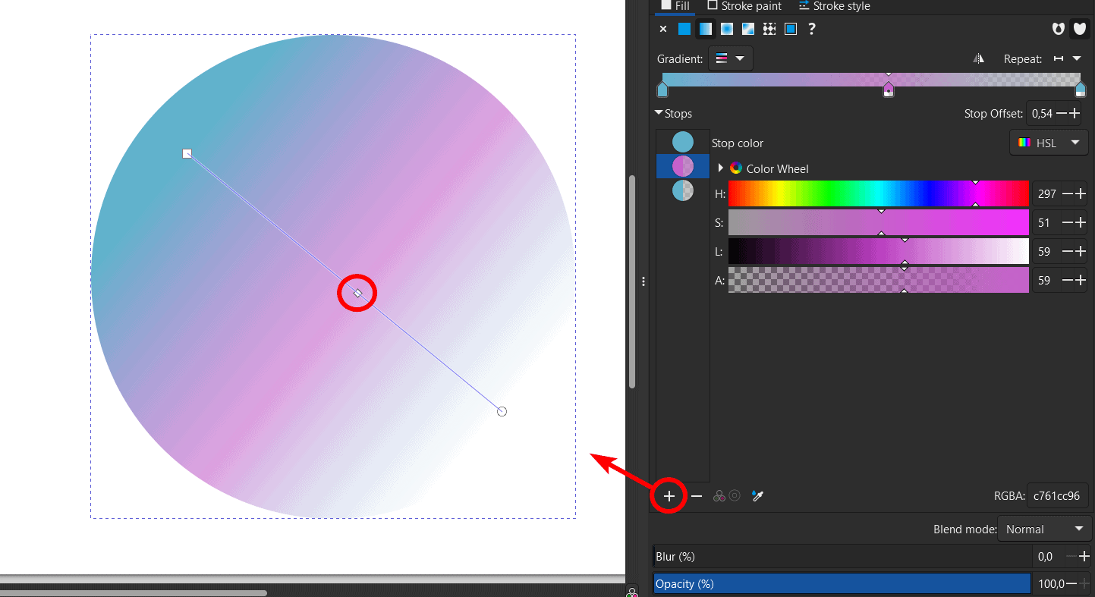Toggle the even-odd fill rule icon
The height and width of the screenshot is (597, 1095).
click(x=1059, y=29)
